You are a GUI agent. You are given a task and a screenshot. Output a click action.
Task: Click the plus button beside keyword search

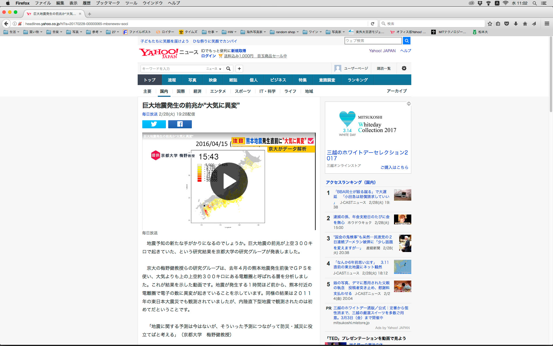point(239,69)
